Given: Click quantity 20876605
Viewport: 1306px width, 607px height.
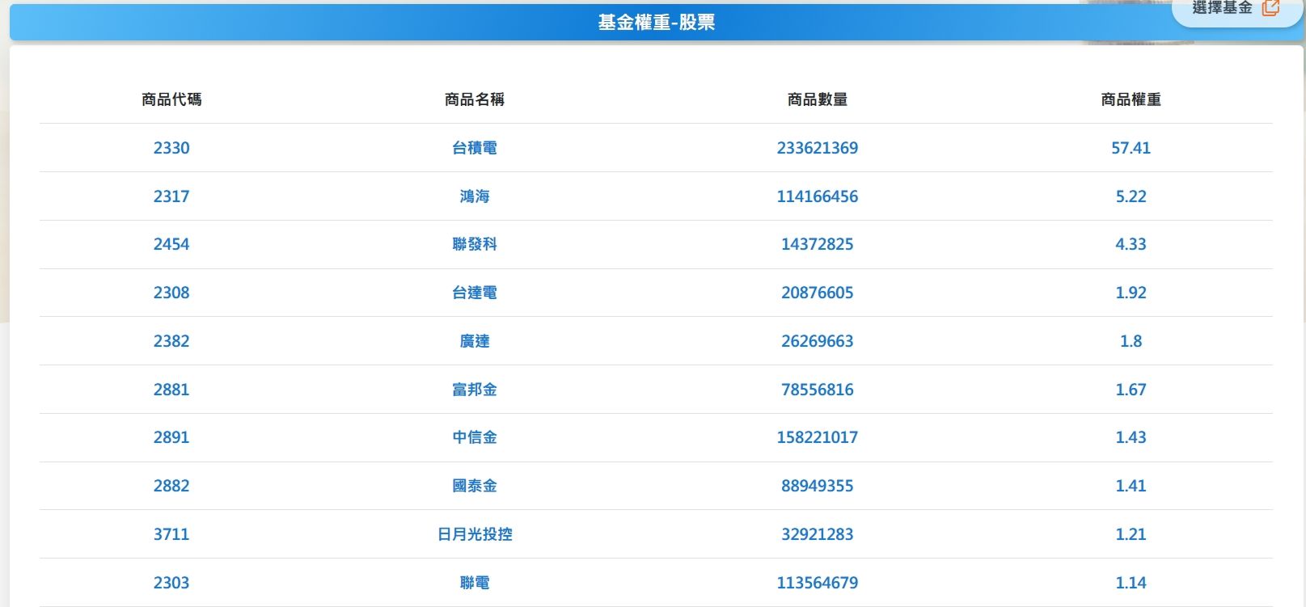Looking at the screenshot, I should coord(818,293).
